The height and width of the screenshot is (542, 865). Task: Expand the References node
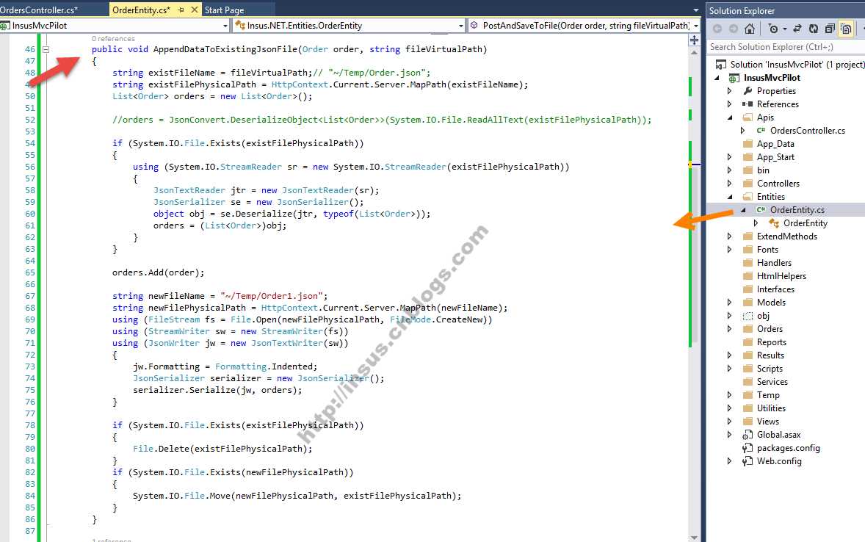(x=729, y=104)
